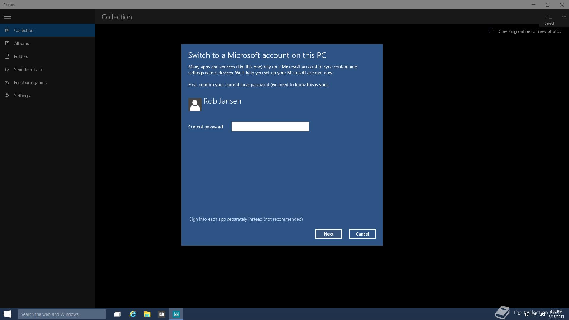Click the Photos app taskbar icon

click(x=176, y=314)
